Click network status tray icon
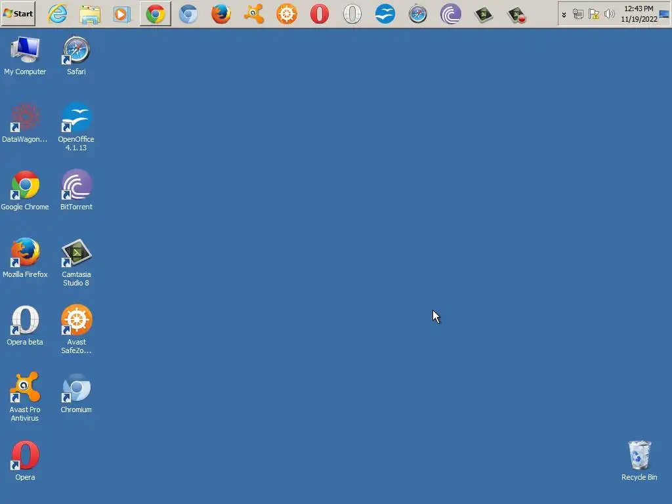 577,14
